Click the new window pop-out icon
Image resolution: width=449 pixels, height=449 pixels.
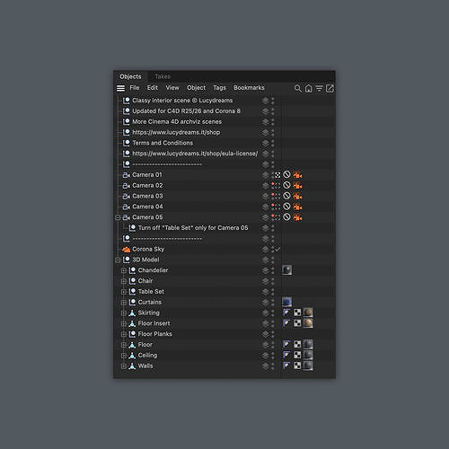pyautogui.click(x=330, y=88)
